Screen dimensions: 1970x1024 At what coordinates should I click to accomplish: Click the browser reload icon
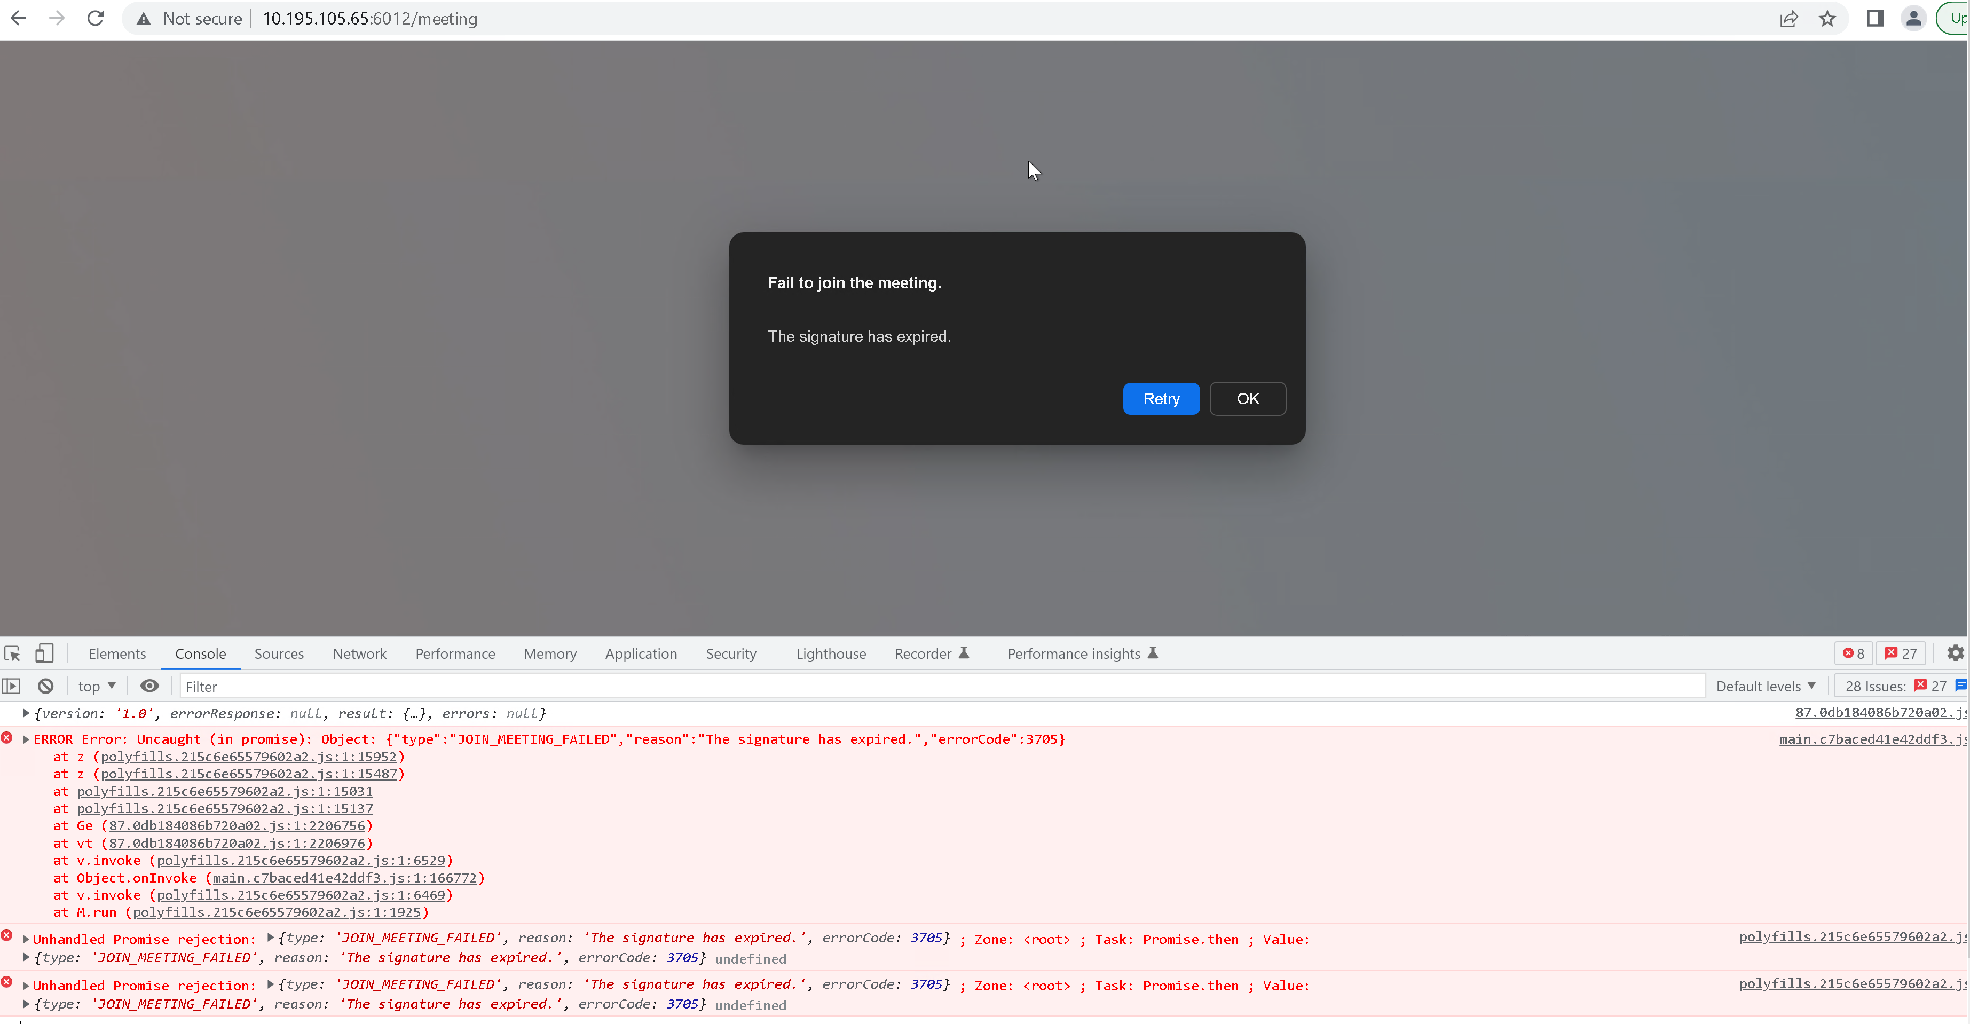(96, 18)
